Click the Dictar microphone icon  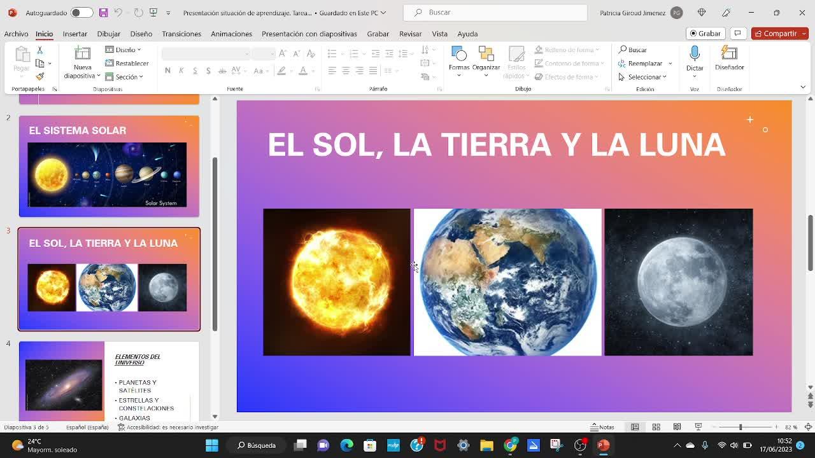[x=695, y=54]
